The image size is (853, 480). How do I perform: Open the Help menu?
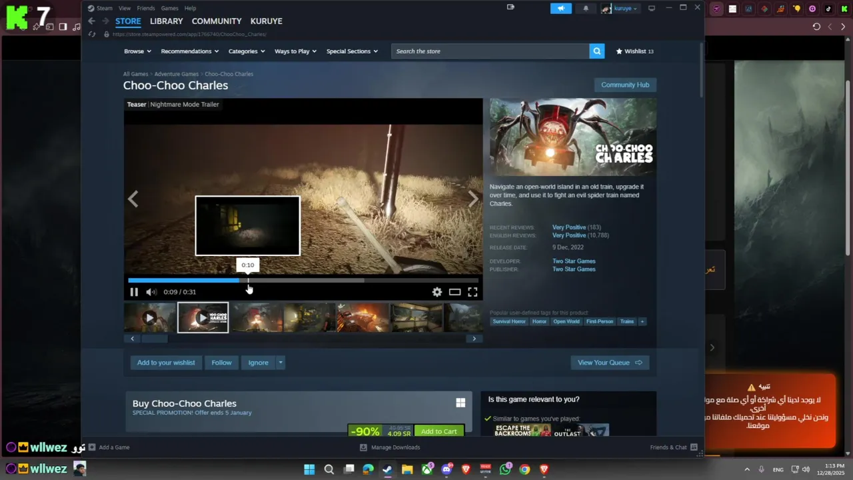190,8
